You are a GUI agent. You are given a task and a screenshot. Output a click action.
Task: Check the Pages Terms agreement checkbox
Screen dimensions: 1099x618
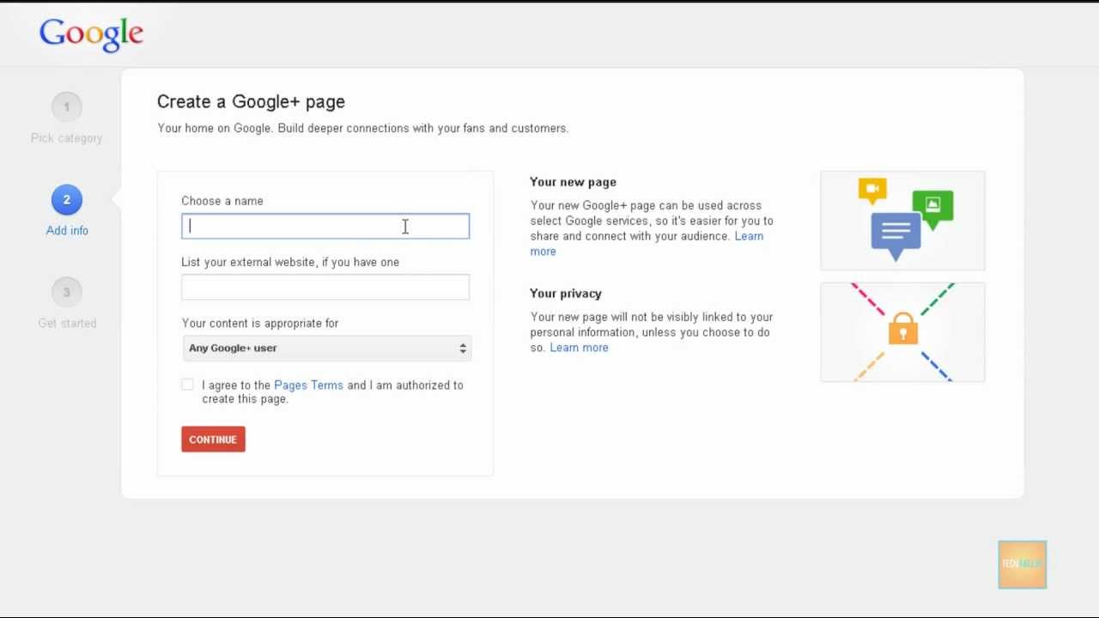[187, 385]
